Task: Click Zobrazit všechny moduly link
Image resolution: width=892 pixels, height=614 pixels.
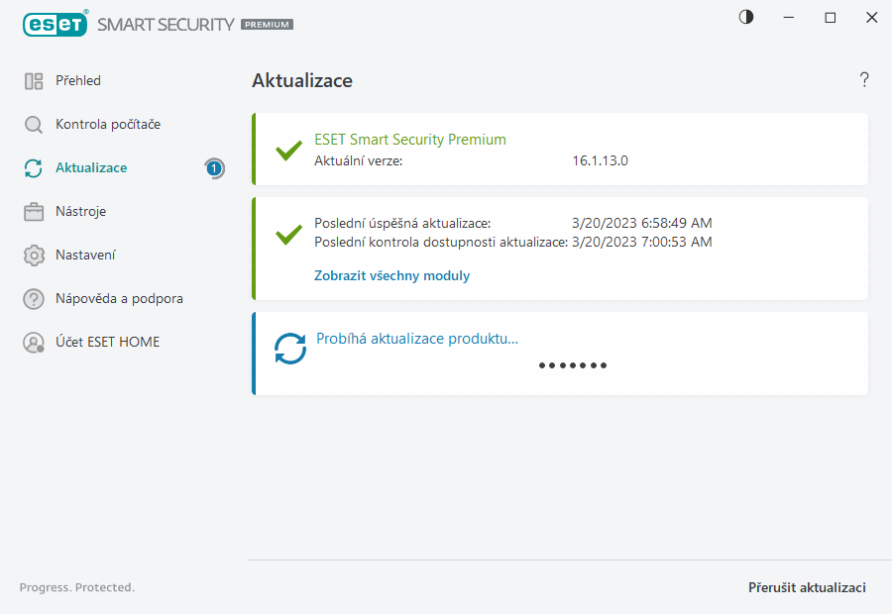Action: [x=391, y=276]
